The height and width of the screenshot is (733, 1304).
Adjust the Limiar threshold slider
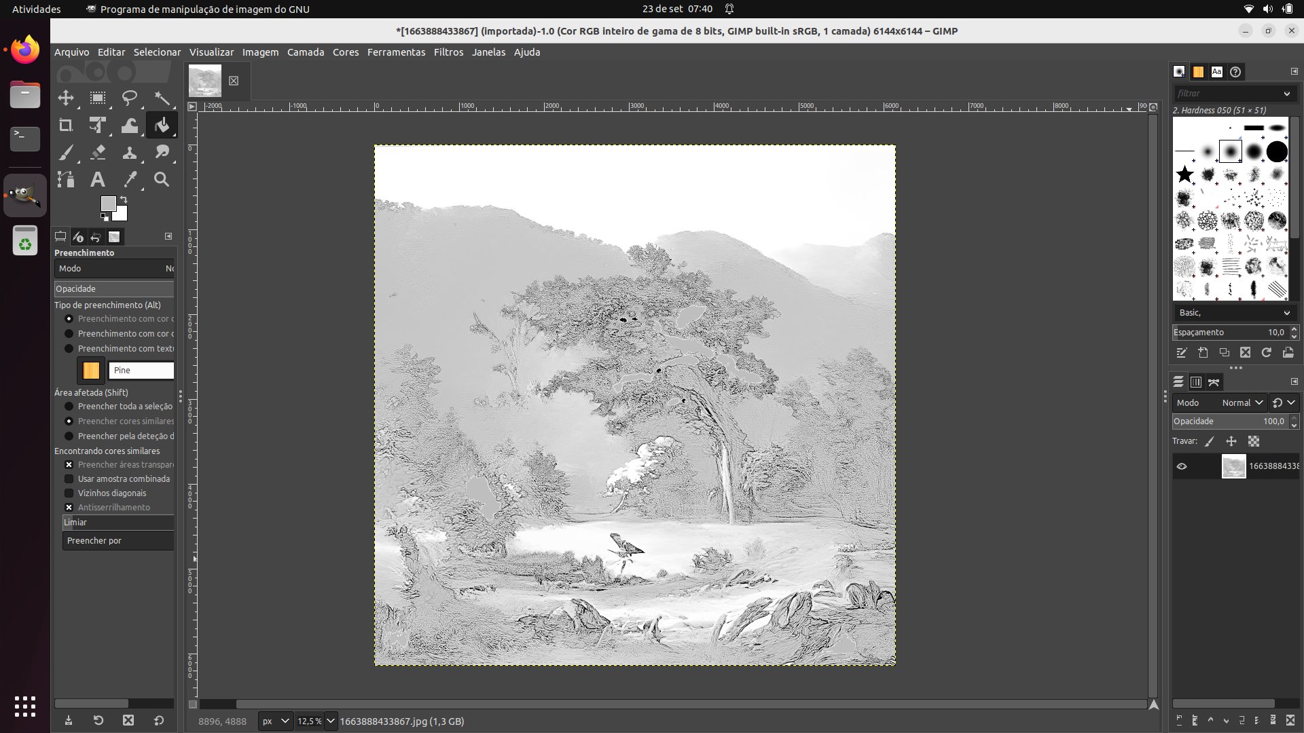pyautogui.click(x=118, y=523)
